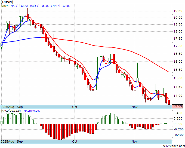
Task: Click the 19.00 price axis label
Action: point(178,18)
